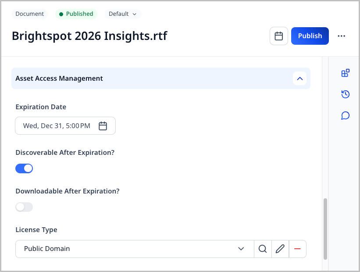
Task: Click the Document type badge
Action: coord(29,14)
